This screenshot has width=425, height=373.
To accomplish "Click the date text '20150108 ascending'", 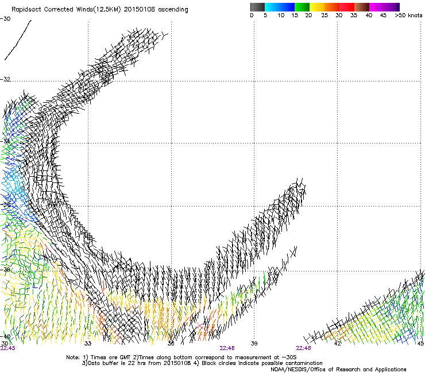I will (156, 10).
